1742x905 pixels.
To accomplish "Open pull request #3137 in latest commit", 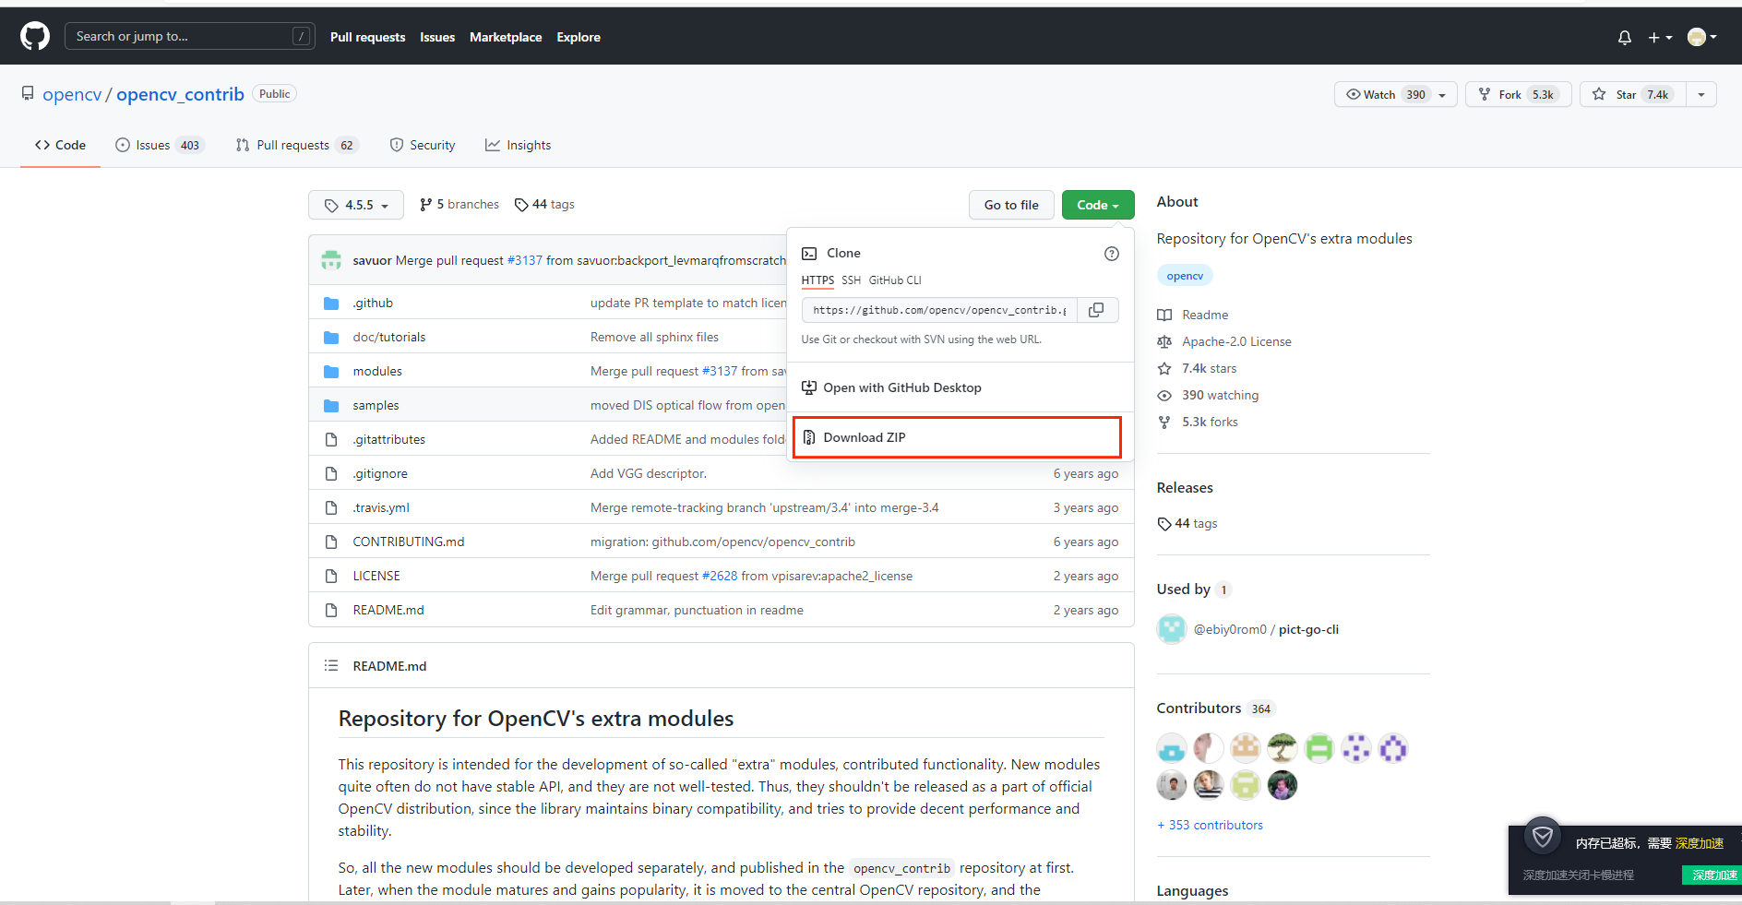I will (x=525, y=260).
